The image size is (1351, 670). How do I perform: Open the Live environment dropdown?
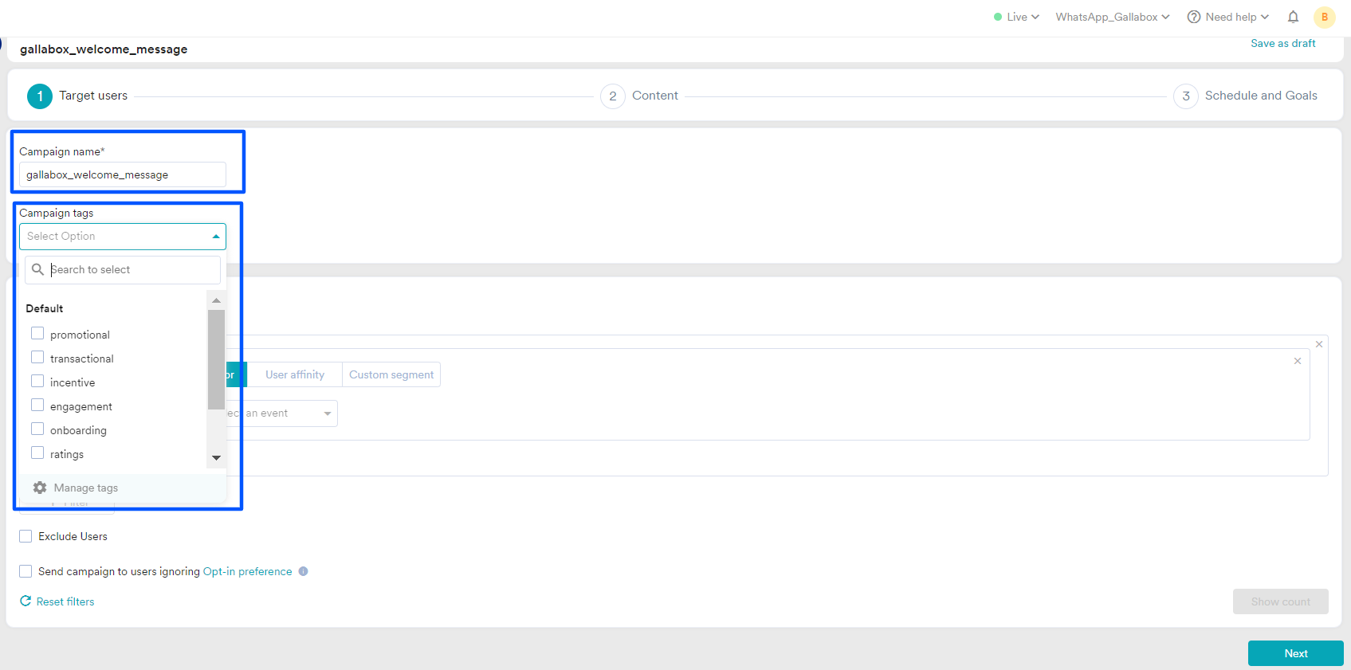coord(1016,17)
